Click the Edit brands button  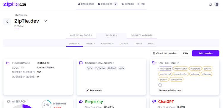[x=94, y=90]
